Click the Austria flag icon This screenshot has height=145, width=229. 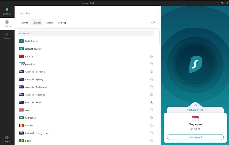click(21, 110)
